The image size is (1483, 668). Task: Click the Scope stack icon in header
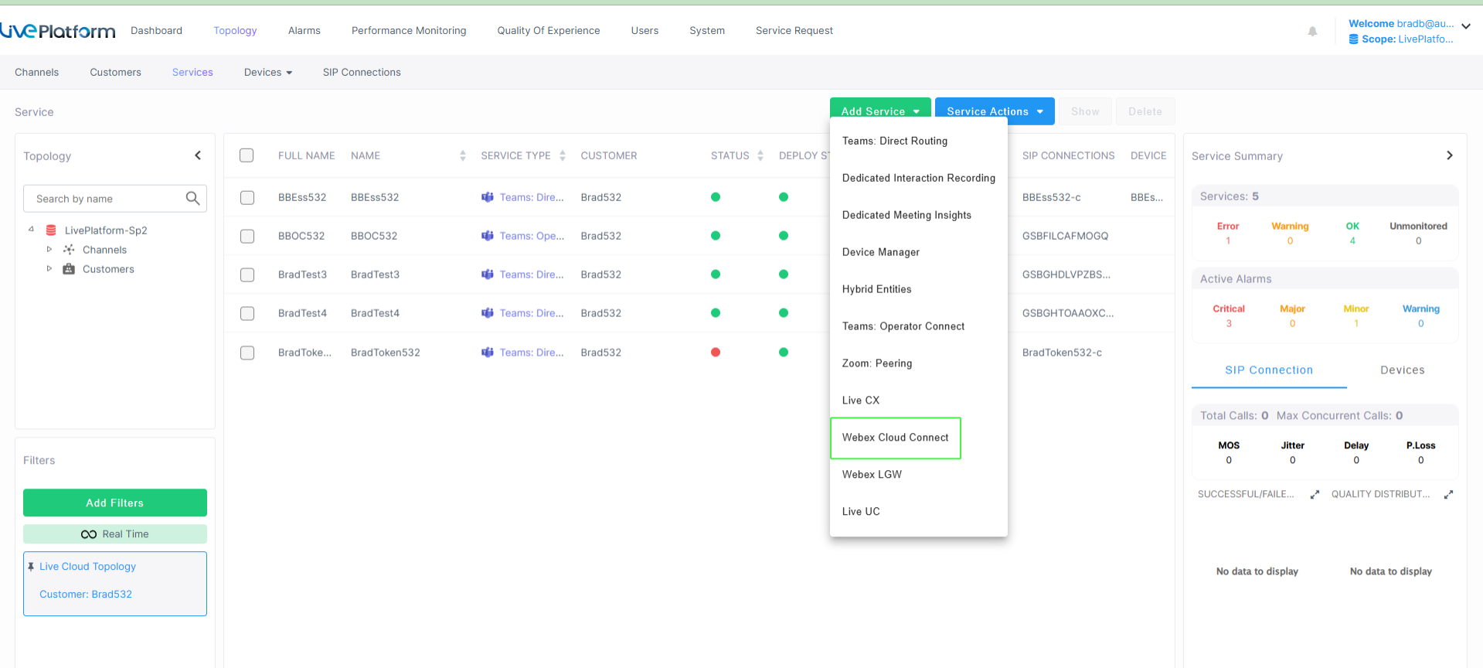click(1354, 39)
